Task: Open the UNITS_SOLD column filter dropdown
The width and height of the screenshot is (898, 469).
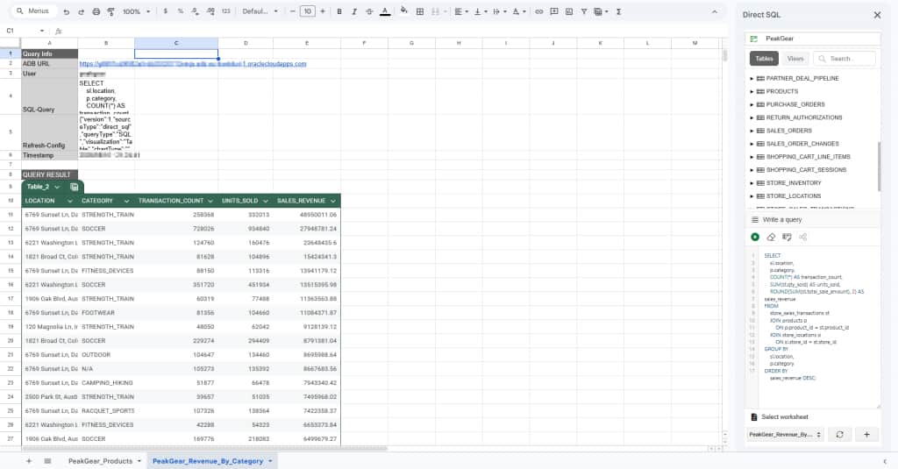Action: pyautogui.click(x=265, y=201)
